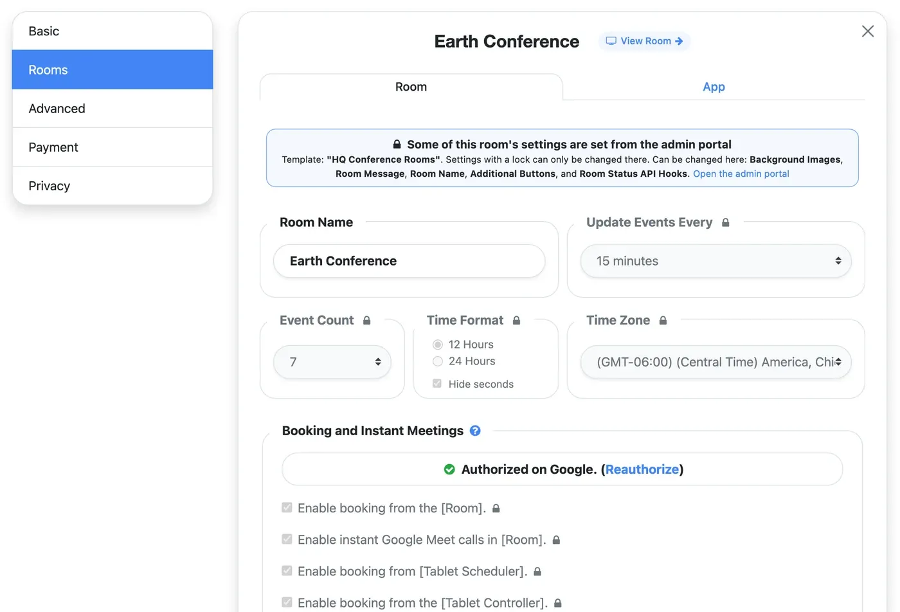Viewport: 900px width, 612px height.
Task: Open the Payment section
Action: tap(113, 147)
